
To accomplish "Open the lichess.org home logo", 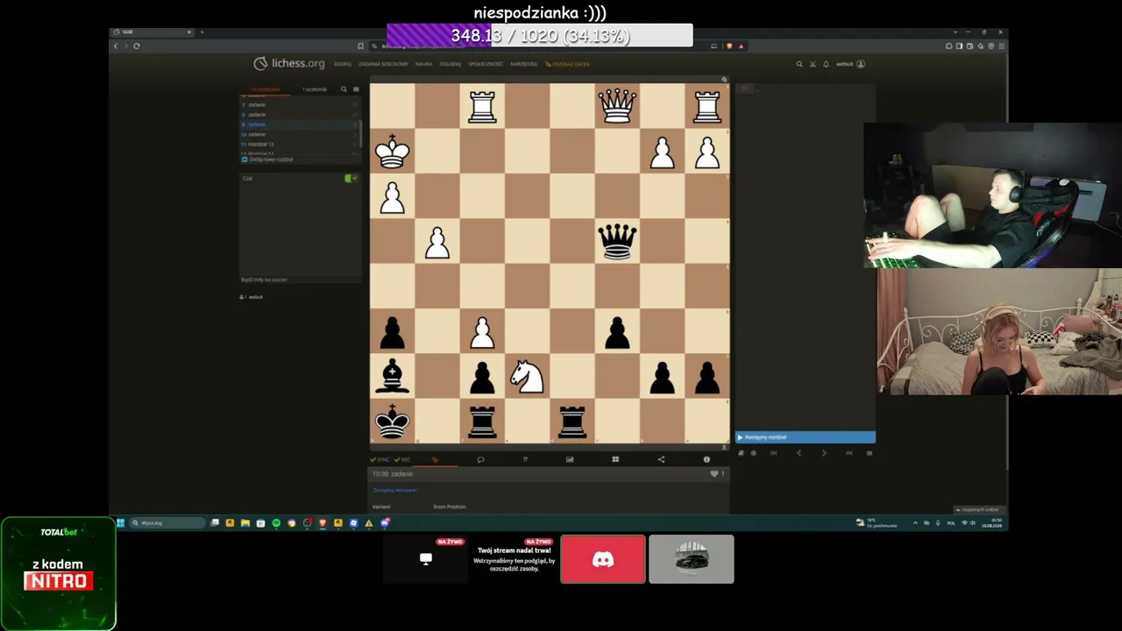I will (288, 63).
